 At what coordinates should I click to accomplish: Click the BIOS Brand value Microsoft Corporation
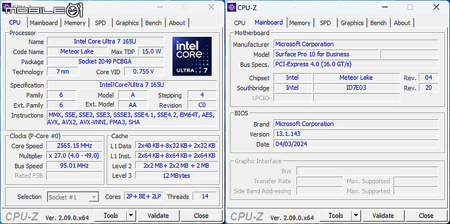coord(356,124)
